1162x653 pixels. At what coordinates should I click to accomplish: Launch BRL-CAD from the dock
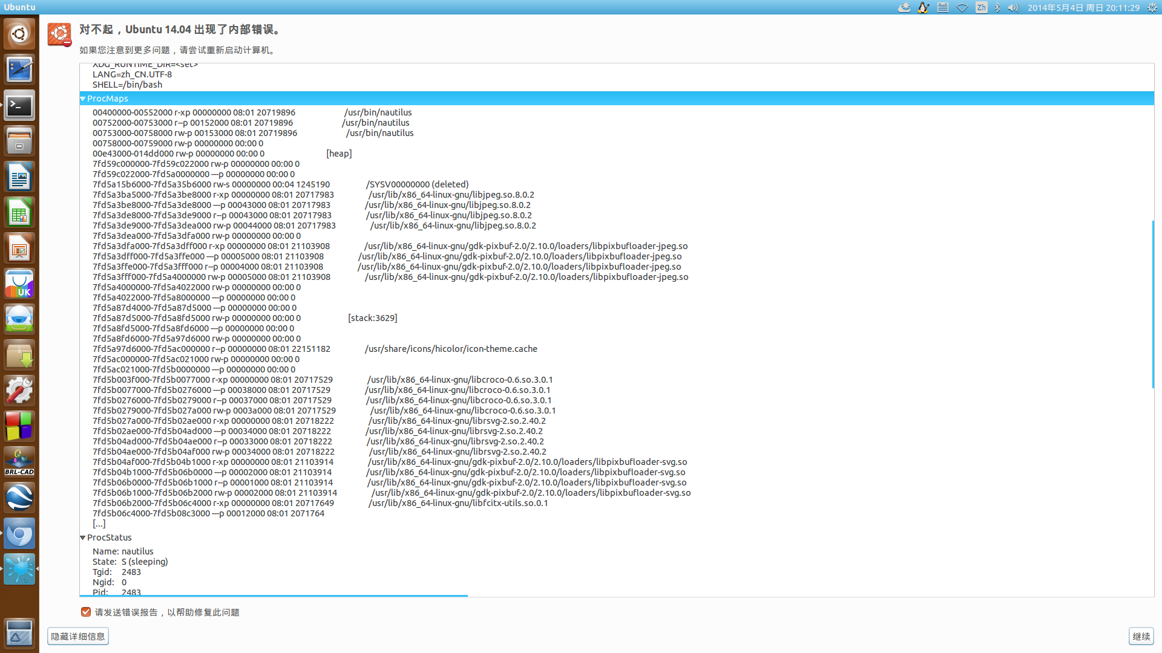click(x=19, y=463)
